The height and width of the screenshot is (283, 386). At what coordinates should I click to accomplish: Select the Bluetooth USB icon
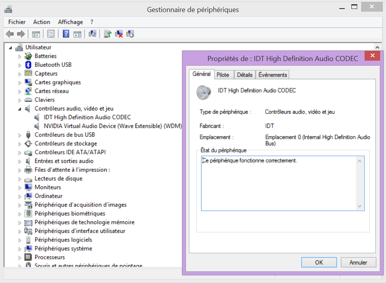(28, 65)
